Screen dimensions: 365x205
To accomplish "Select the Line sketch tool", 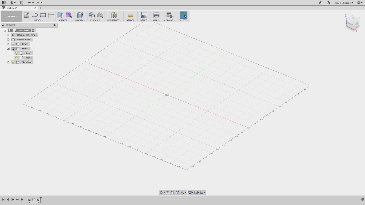I will pyautogui.click(x=35, y=15).
